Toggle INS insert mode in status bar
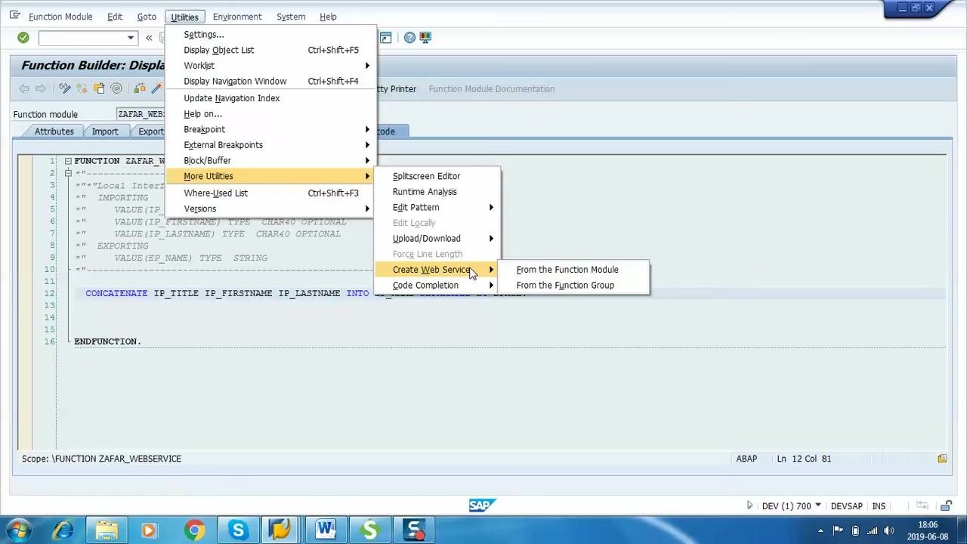Viewport: 967px width, 544px height. (x=879, y=506)
